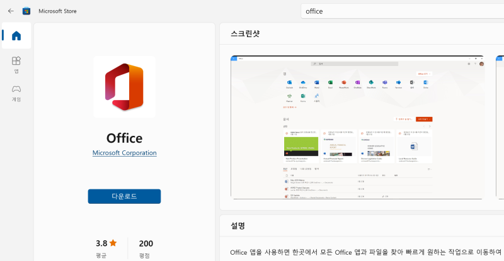Focus the search box containing 'office'
504x261 pixels.
click(x=402, y=11)
